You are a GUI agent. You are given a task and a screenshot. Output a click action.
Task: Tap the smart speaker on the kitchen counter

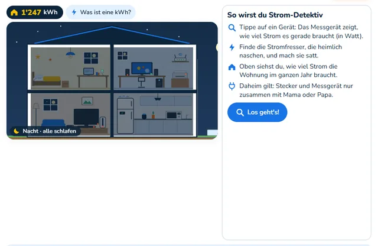coord(144,116)
